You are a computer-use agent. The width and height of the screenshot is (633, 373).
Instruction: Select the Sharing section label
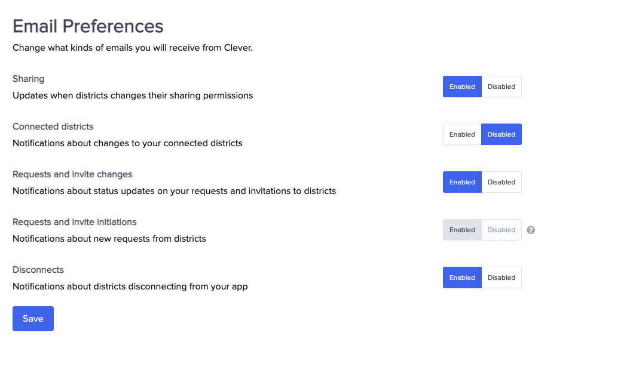[x=28, y=78]
